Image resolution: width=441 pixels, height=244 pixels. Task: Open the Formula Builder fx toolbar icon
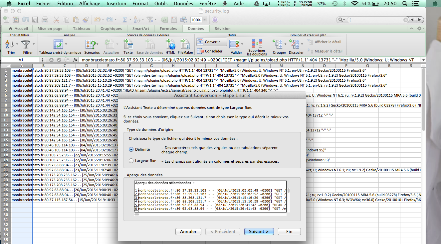point(164,20)
